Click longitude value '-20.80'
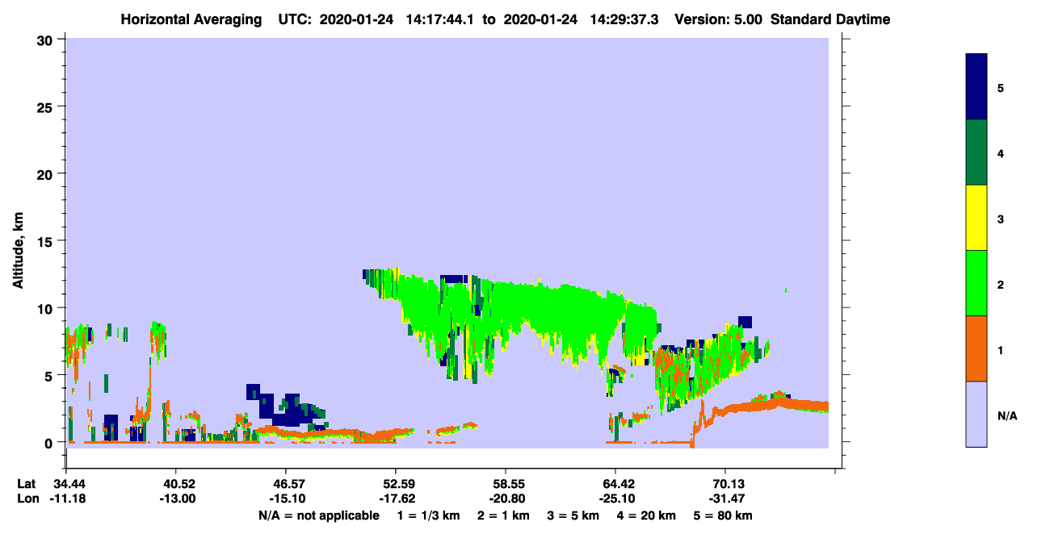The width and height of the screenshot is (1050, 538). (x=506, y=498)
